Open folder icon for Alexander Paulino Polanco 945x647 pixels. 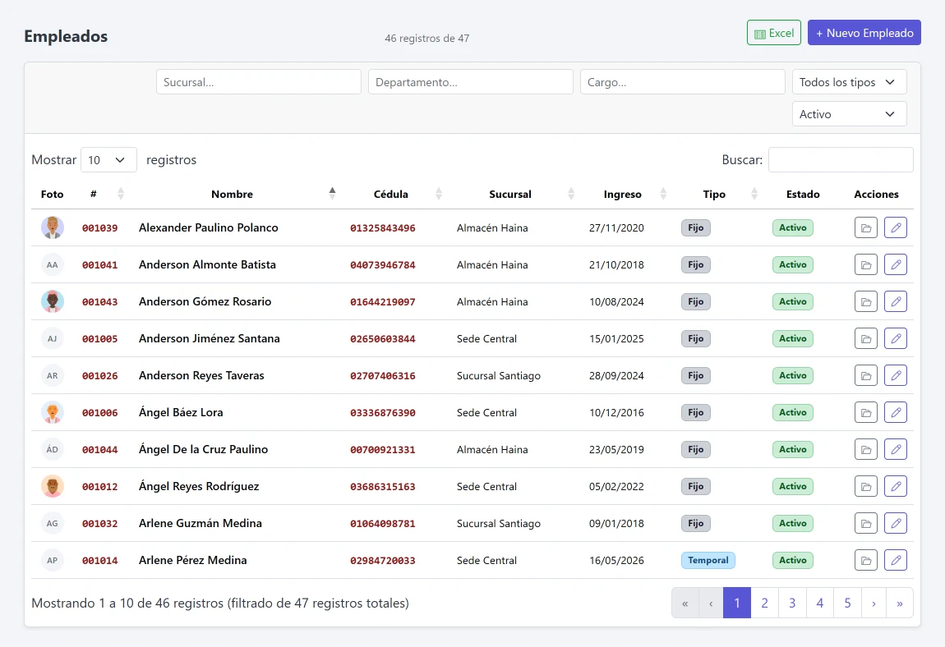tap(865, 227)
